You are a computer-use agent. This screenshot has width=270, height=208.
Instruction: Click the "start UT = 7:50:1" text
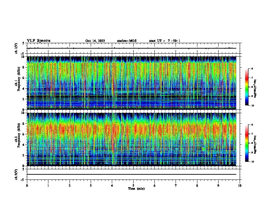(165, 41)
